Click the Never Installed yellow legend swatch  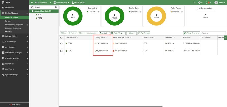pos(171,12)
